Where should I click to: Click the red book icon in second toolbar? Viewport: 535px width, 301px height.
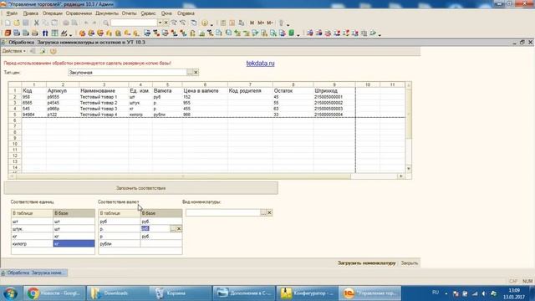click(x=8, y=33)
